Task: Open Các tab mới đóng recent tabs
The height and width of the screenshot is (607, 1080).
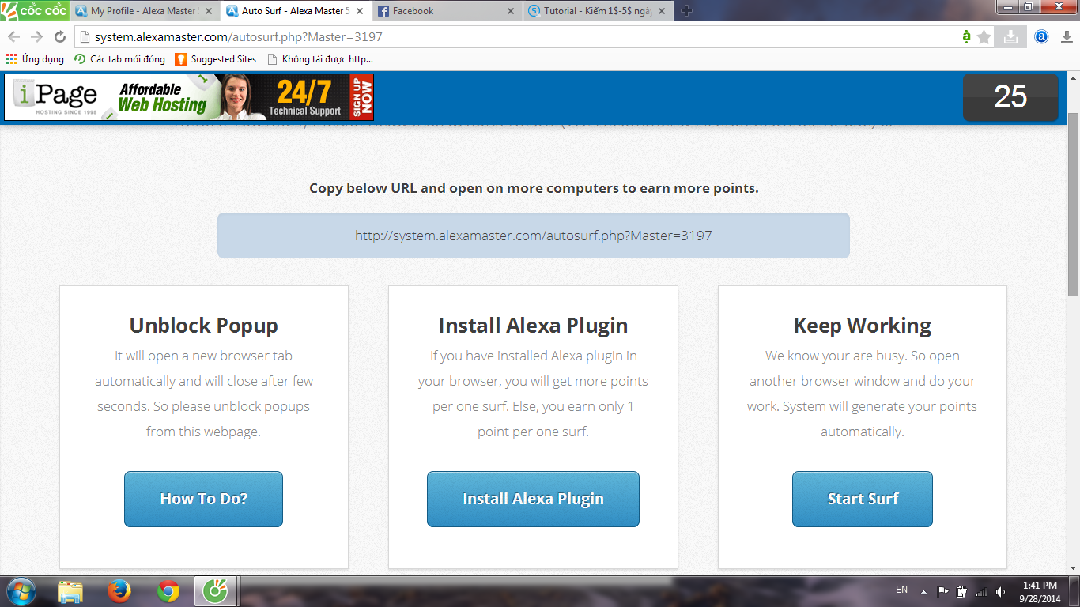Action: click(120, 59)
